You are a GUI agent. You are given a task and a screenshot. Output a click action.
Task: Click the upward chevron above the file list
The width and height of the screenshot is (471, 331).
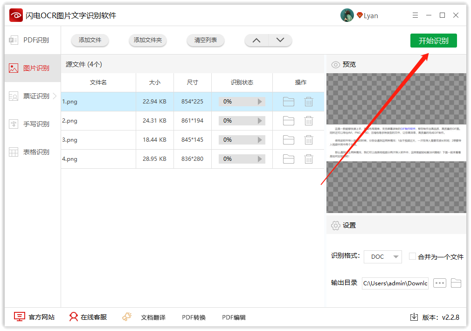(256, 41)
